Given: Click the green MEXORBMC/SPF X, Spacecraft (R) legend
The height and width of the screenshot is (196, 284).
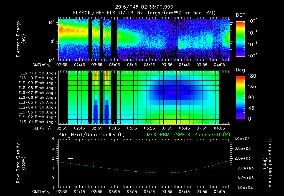Looking at the screenshot, I should [x=188, y=135].
